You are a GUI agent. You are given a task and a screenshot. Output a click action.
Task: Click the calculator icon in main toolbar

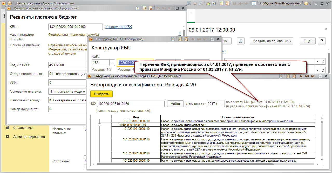coord(221,3)
